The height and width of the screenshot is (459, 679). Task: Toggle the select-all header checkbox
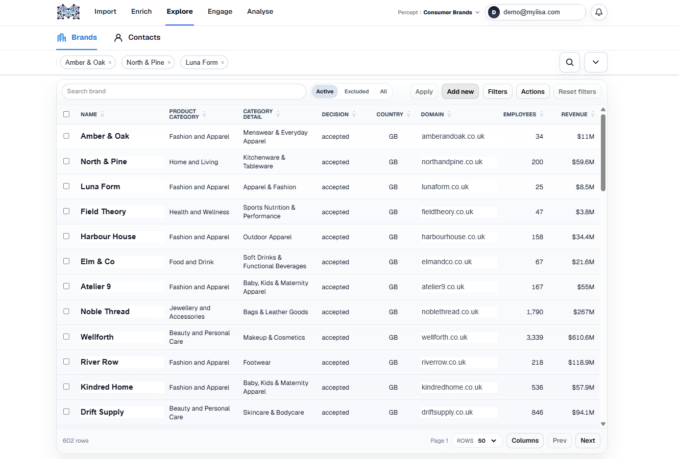click(x=66, y=114)
